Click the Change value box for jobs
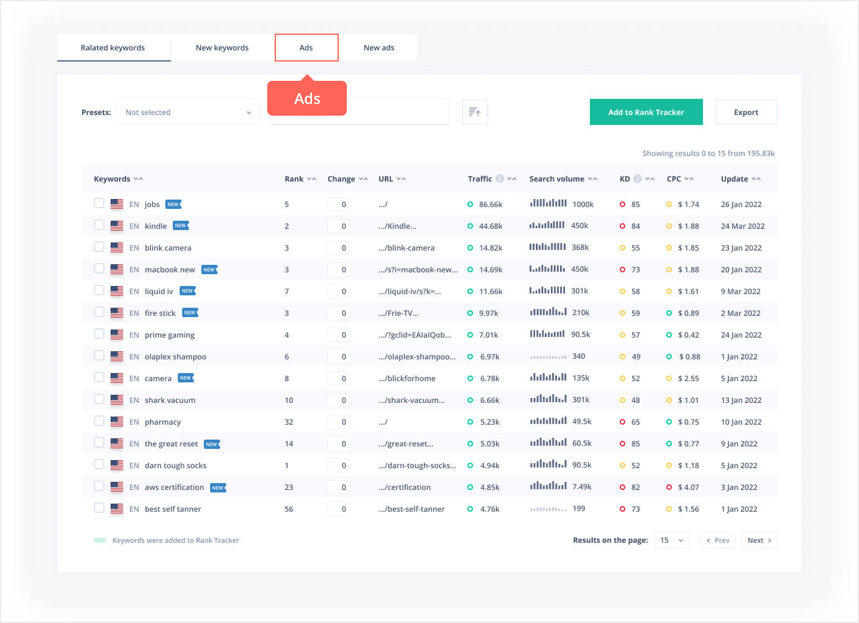 coord(339,204)
